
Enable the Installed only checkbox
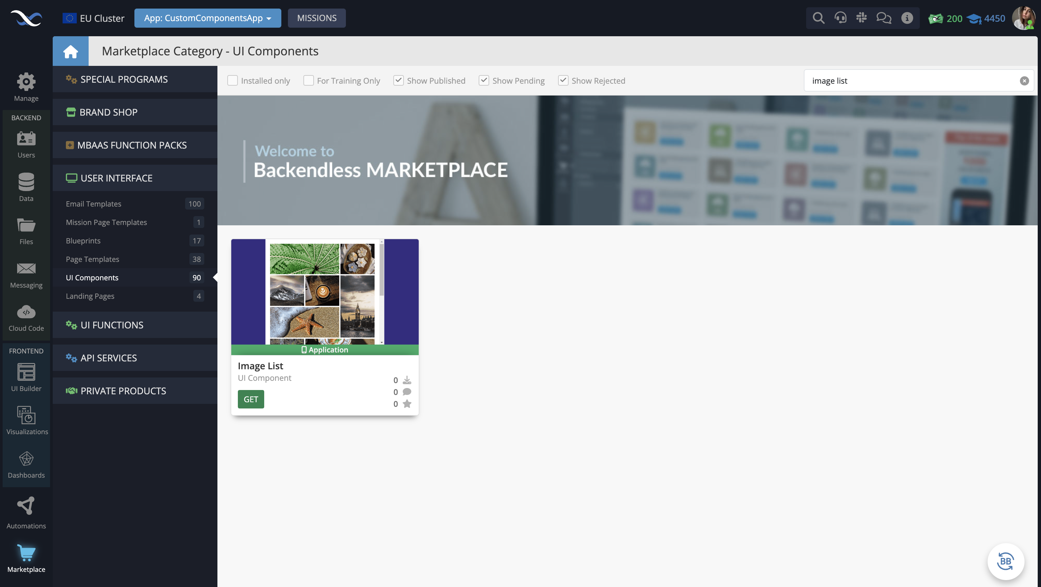pyautogui.click(x=232, y=81)
